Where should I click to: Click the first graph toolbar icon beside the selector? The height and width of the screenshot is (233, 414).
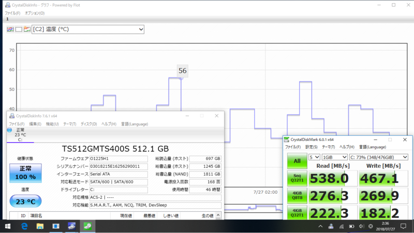[10, 29]
